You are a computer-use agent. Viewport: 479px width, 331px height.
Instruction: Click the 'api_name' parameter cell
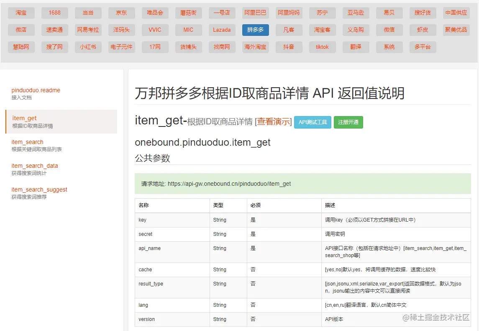(172, 252)
